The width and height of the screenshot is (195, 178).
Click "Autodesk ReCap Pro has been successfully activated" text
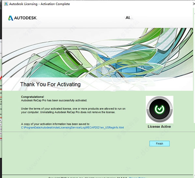click(54, 101)
